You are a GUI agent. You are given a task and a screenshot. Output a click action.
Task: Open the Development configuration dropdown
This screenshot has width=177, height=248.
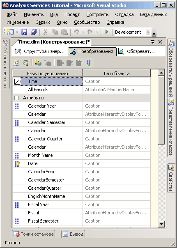pos(148,32)
